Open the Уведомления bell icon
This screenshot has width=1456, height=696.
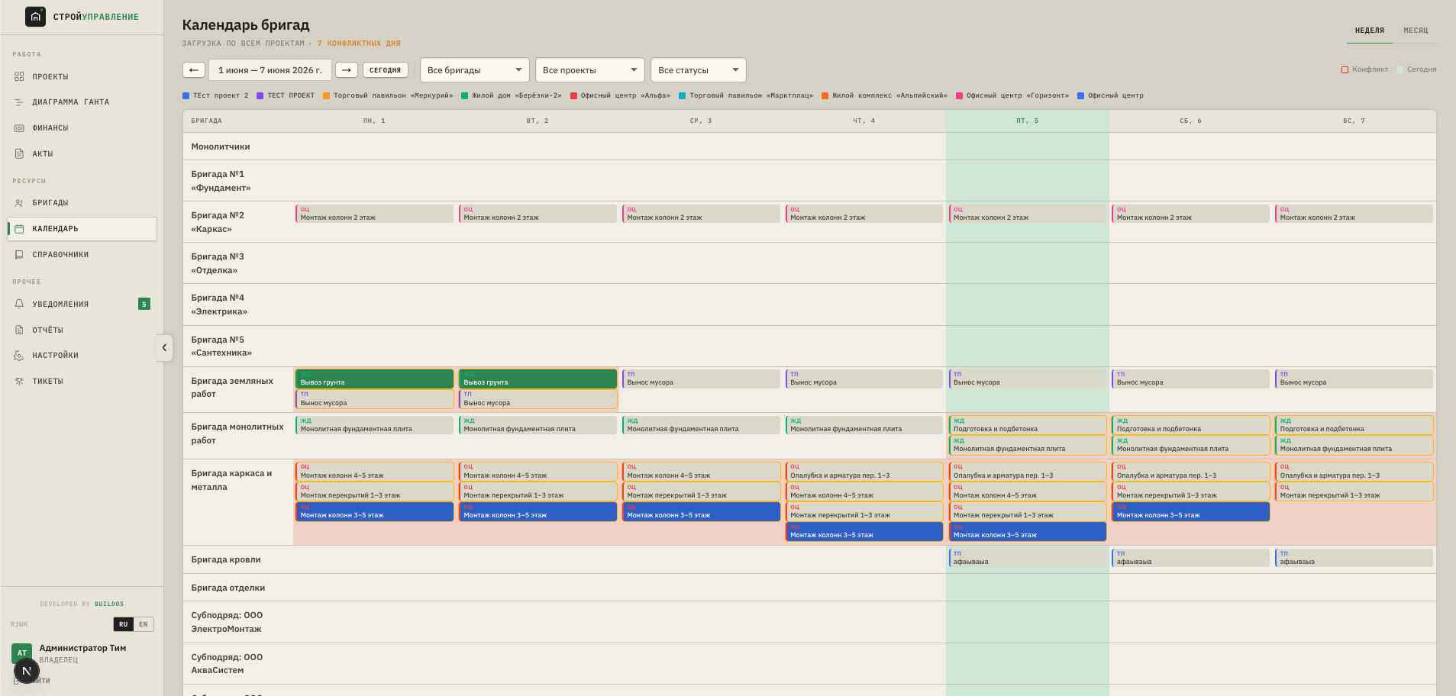pos(19,304)
